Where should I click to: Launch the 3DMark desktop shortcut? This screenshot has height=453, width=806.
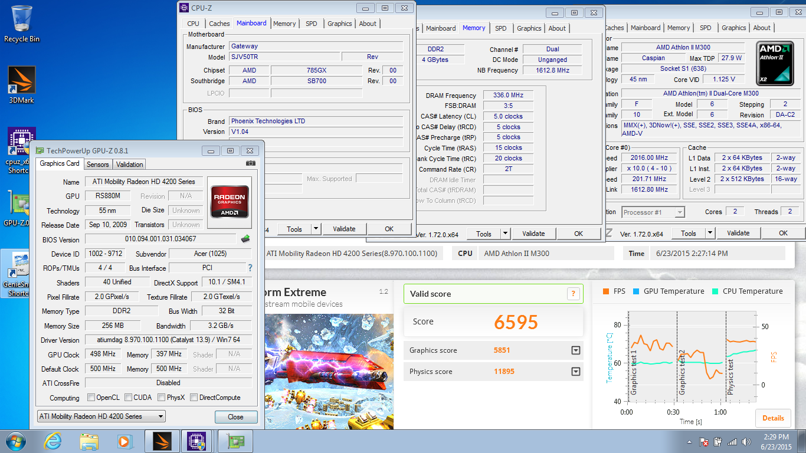(x=22, y=85)
